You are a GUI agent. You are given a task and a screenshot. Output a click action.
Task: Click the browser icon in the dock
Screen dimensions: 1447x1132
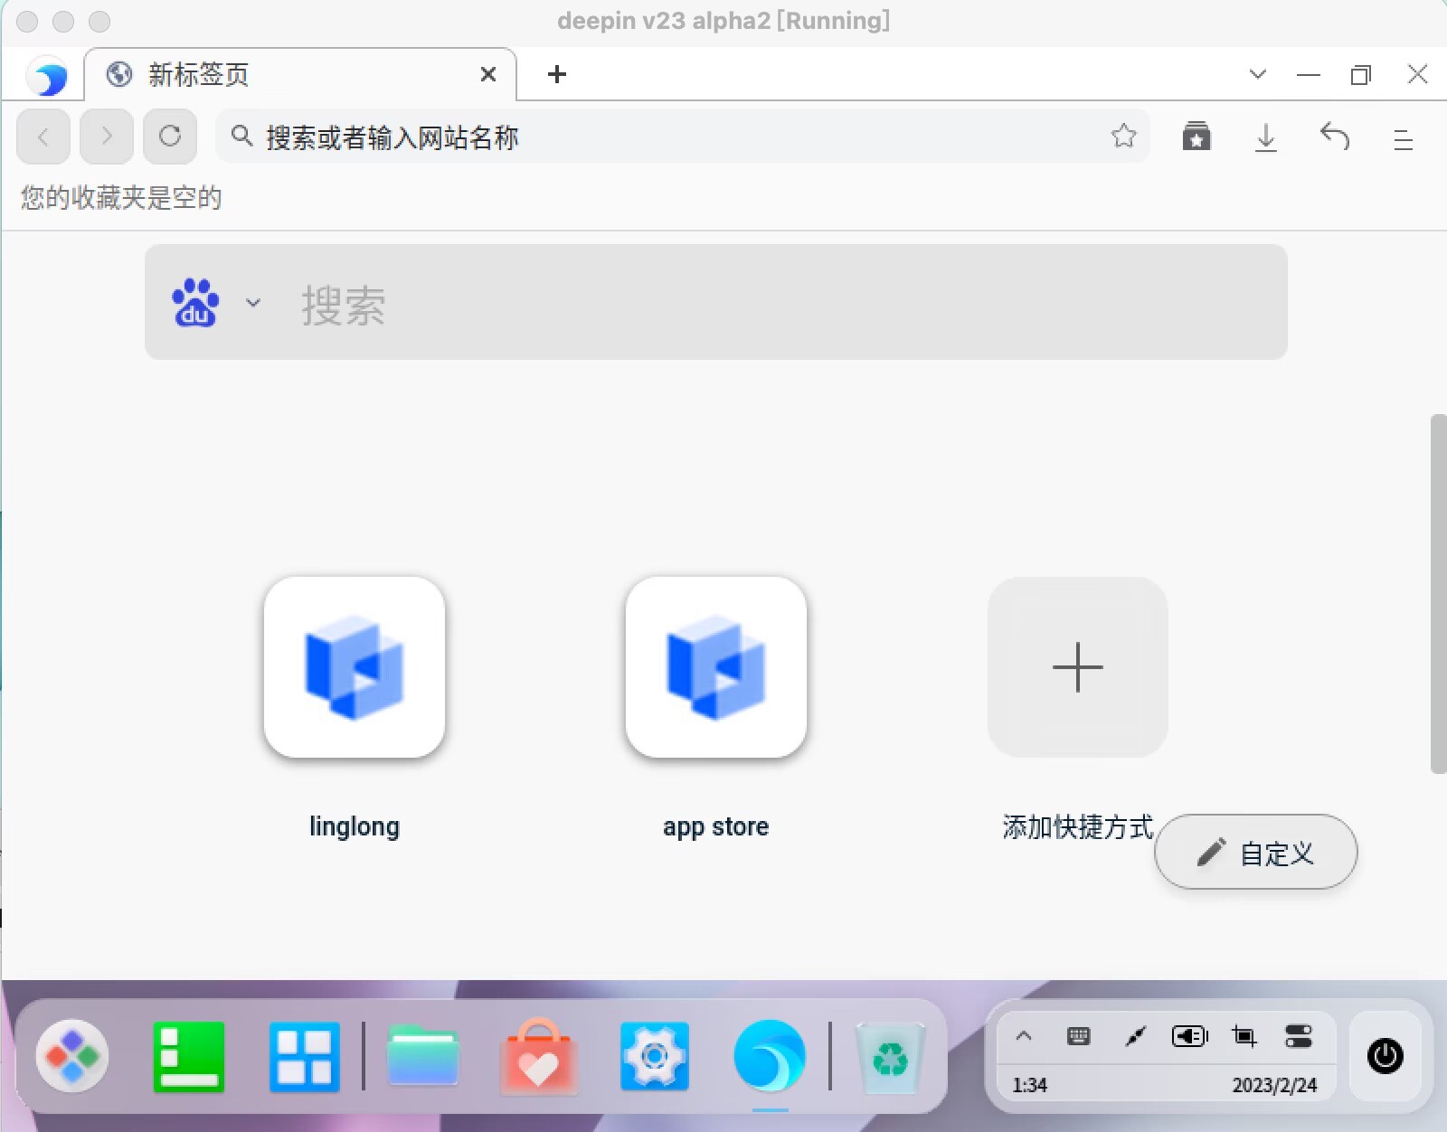[x=770, y=1055]
